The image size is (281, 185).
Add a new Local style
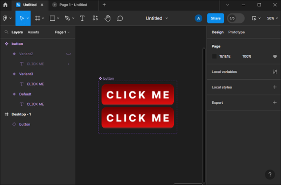[275, 87]
